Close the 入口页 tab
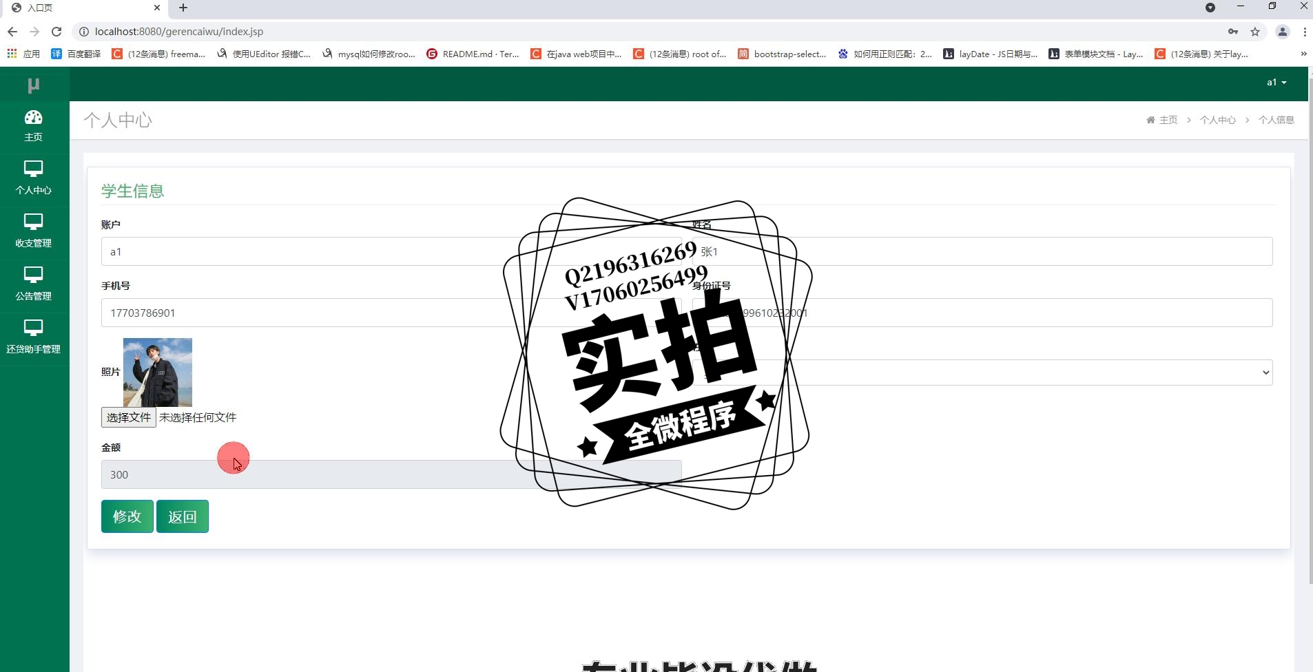This screenshot has height=672, width=1313. [x=157, y=8]
